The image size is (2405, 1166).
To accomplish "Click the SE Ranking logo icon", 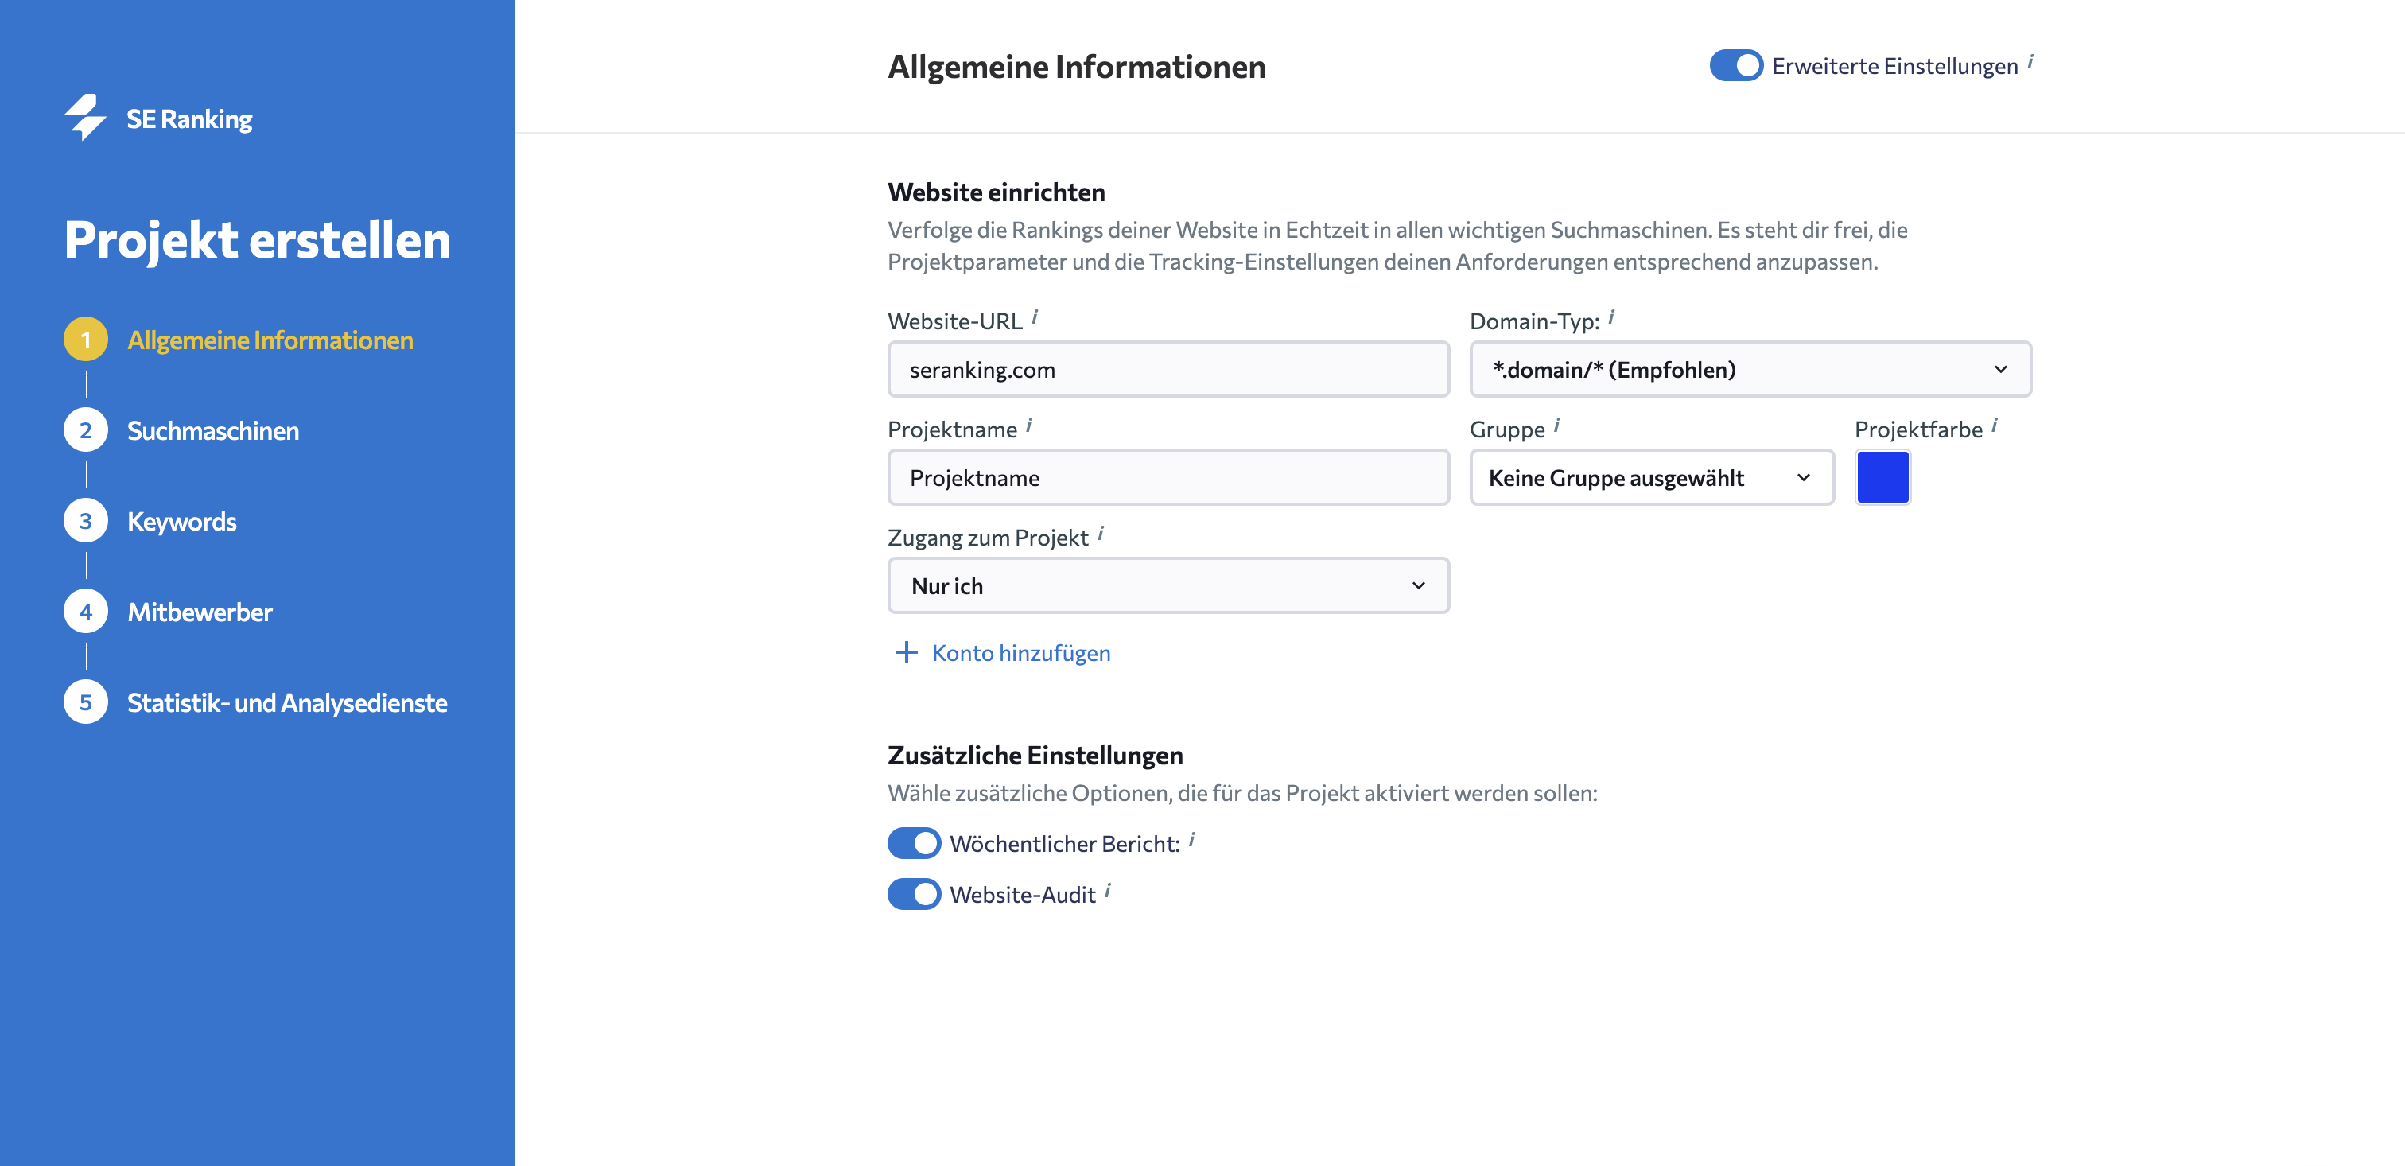I will pos(85,118).
